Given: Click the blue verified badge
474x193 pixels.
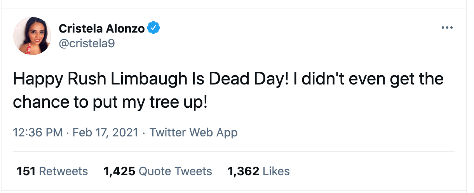Looking at the screenshot, I should 154,28.
